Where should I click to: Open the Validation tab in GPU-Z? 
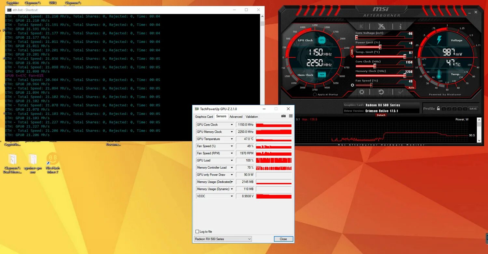(x=251, y=117)
